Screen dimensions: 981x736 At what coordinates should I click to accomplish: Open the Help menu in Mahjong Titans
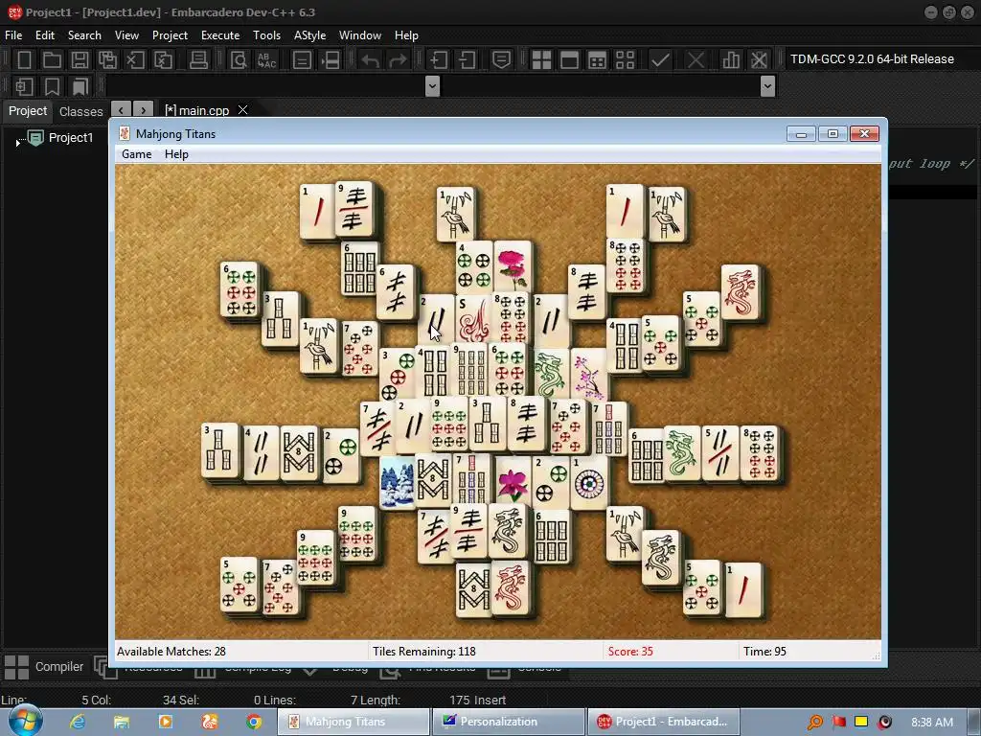tap(176, 154)
